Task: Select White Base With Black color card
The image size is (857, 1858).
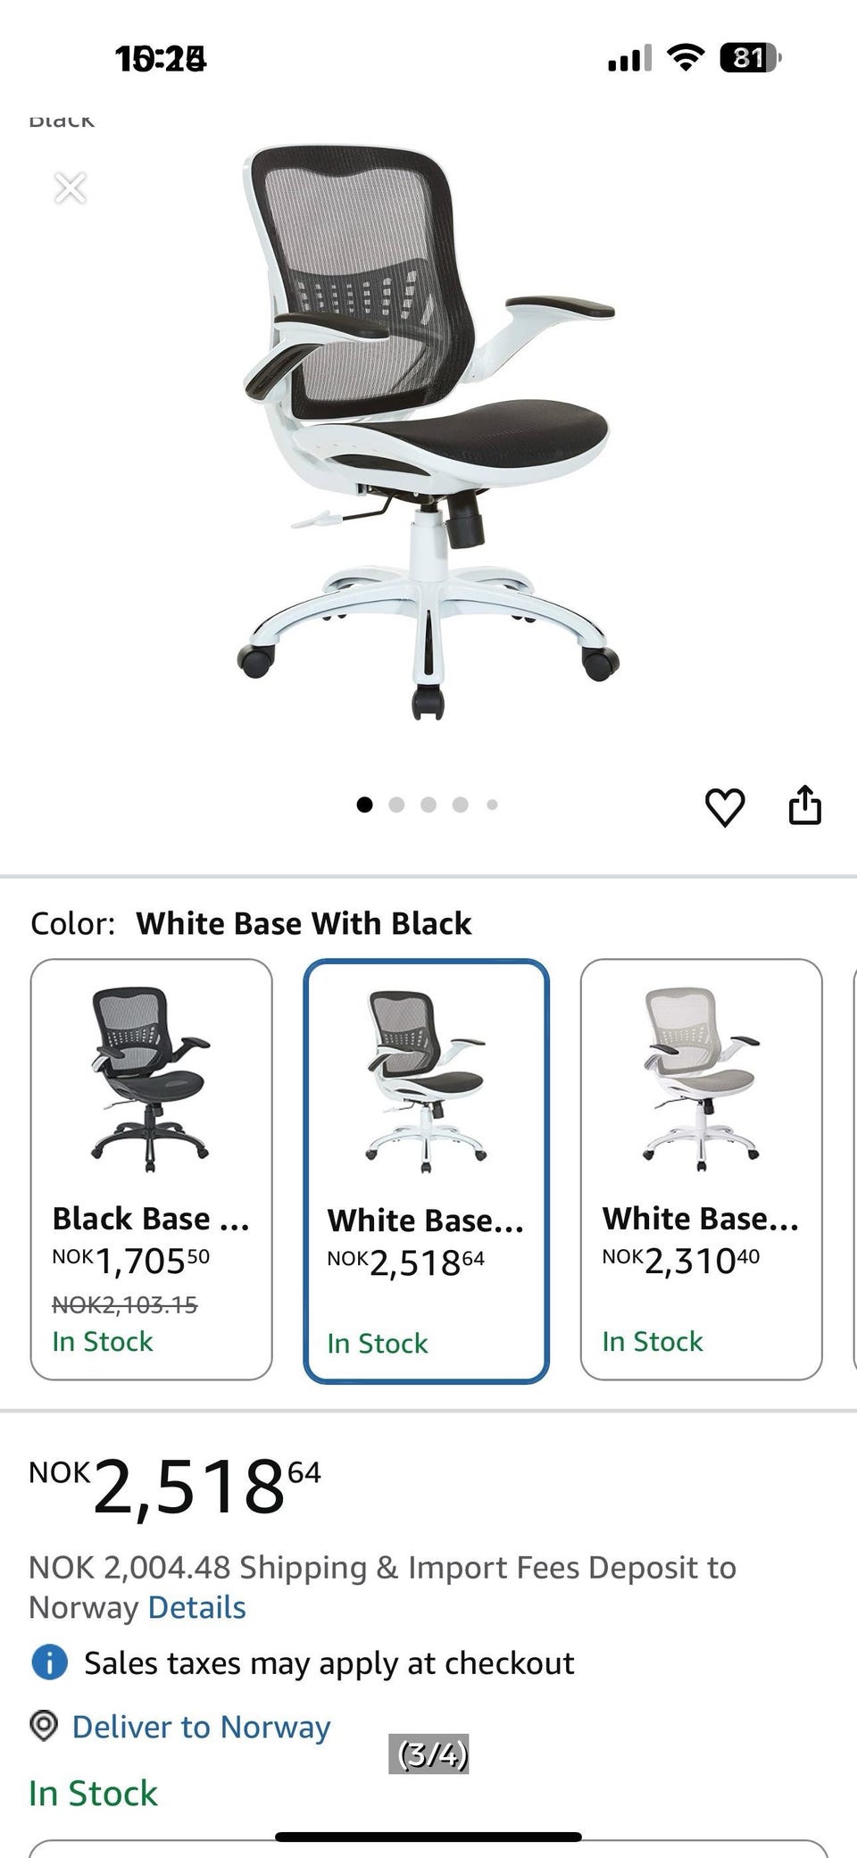Action: coord(426,1171)
